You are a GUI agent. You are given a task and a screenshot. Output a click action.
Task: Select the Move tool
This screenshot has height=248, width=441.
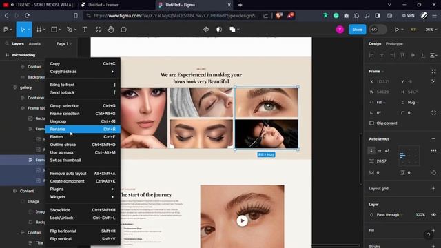click(22, 30)
